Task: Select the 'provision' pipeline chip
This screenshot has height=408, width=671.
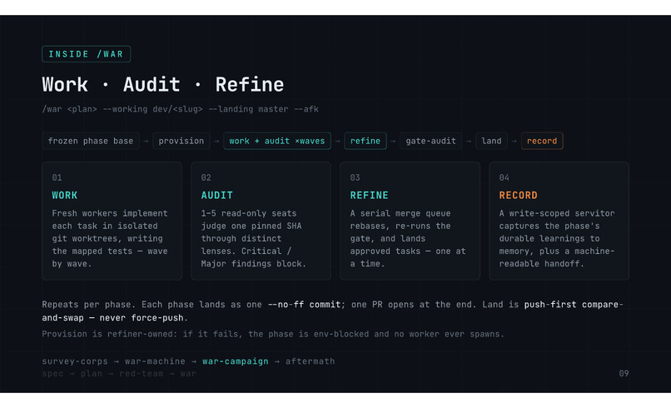Action: coord(181,141)
